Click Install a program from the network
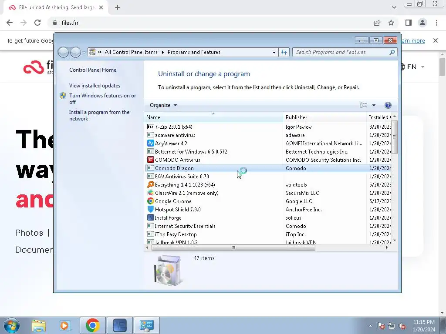Screen dimensions: 446x334 coord(99,115)
